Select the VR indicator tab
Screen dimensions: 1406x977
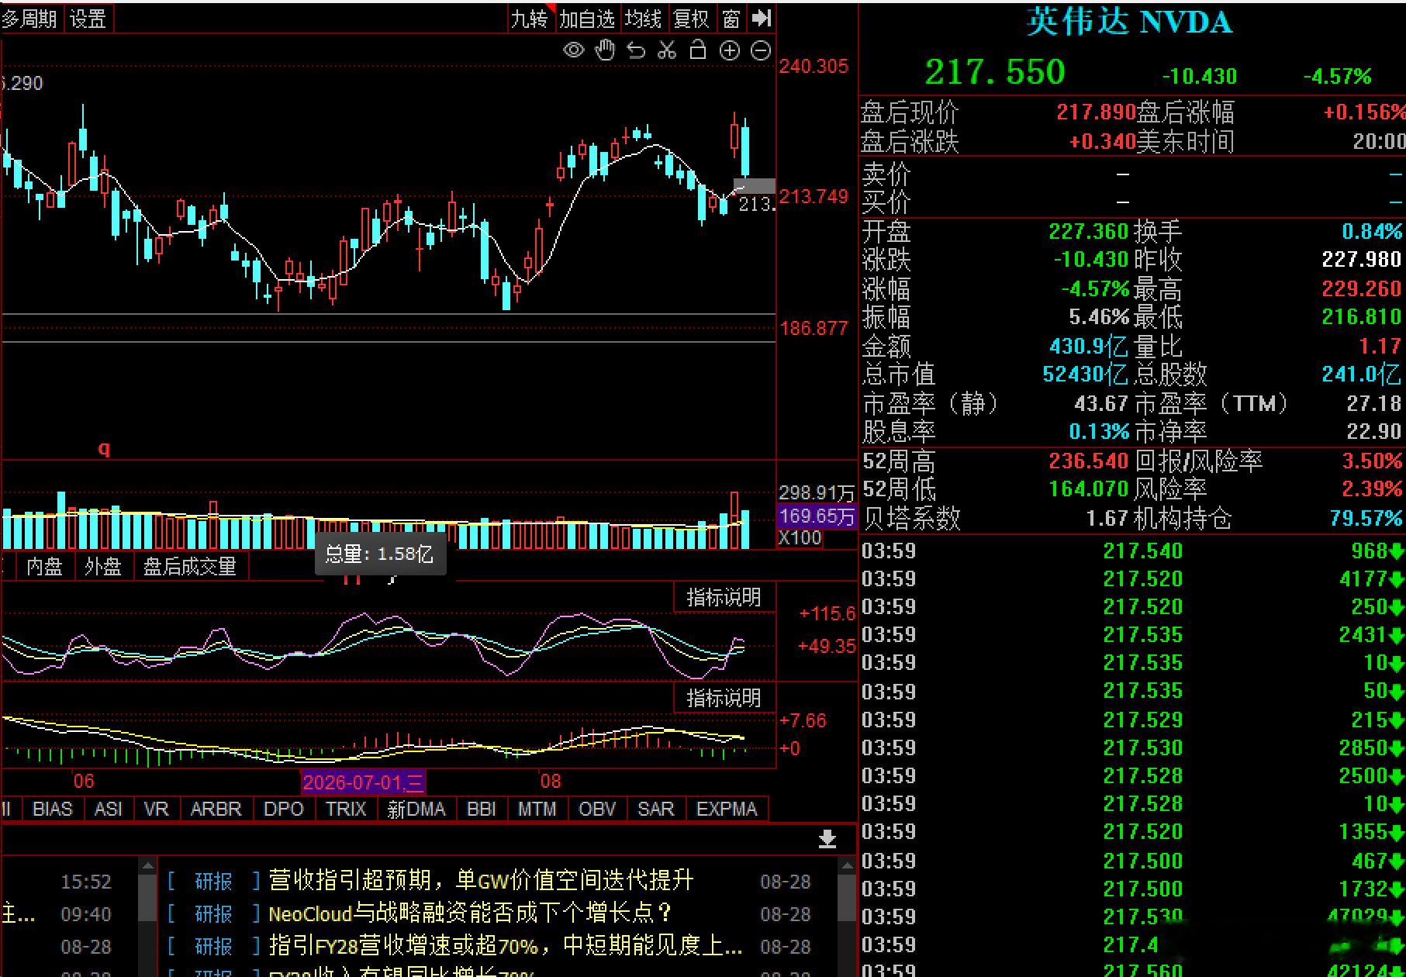157,809
